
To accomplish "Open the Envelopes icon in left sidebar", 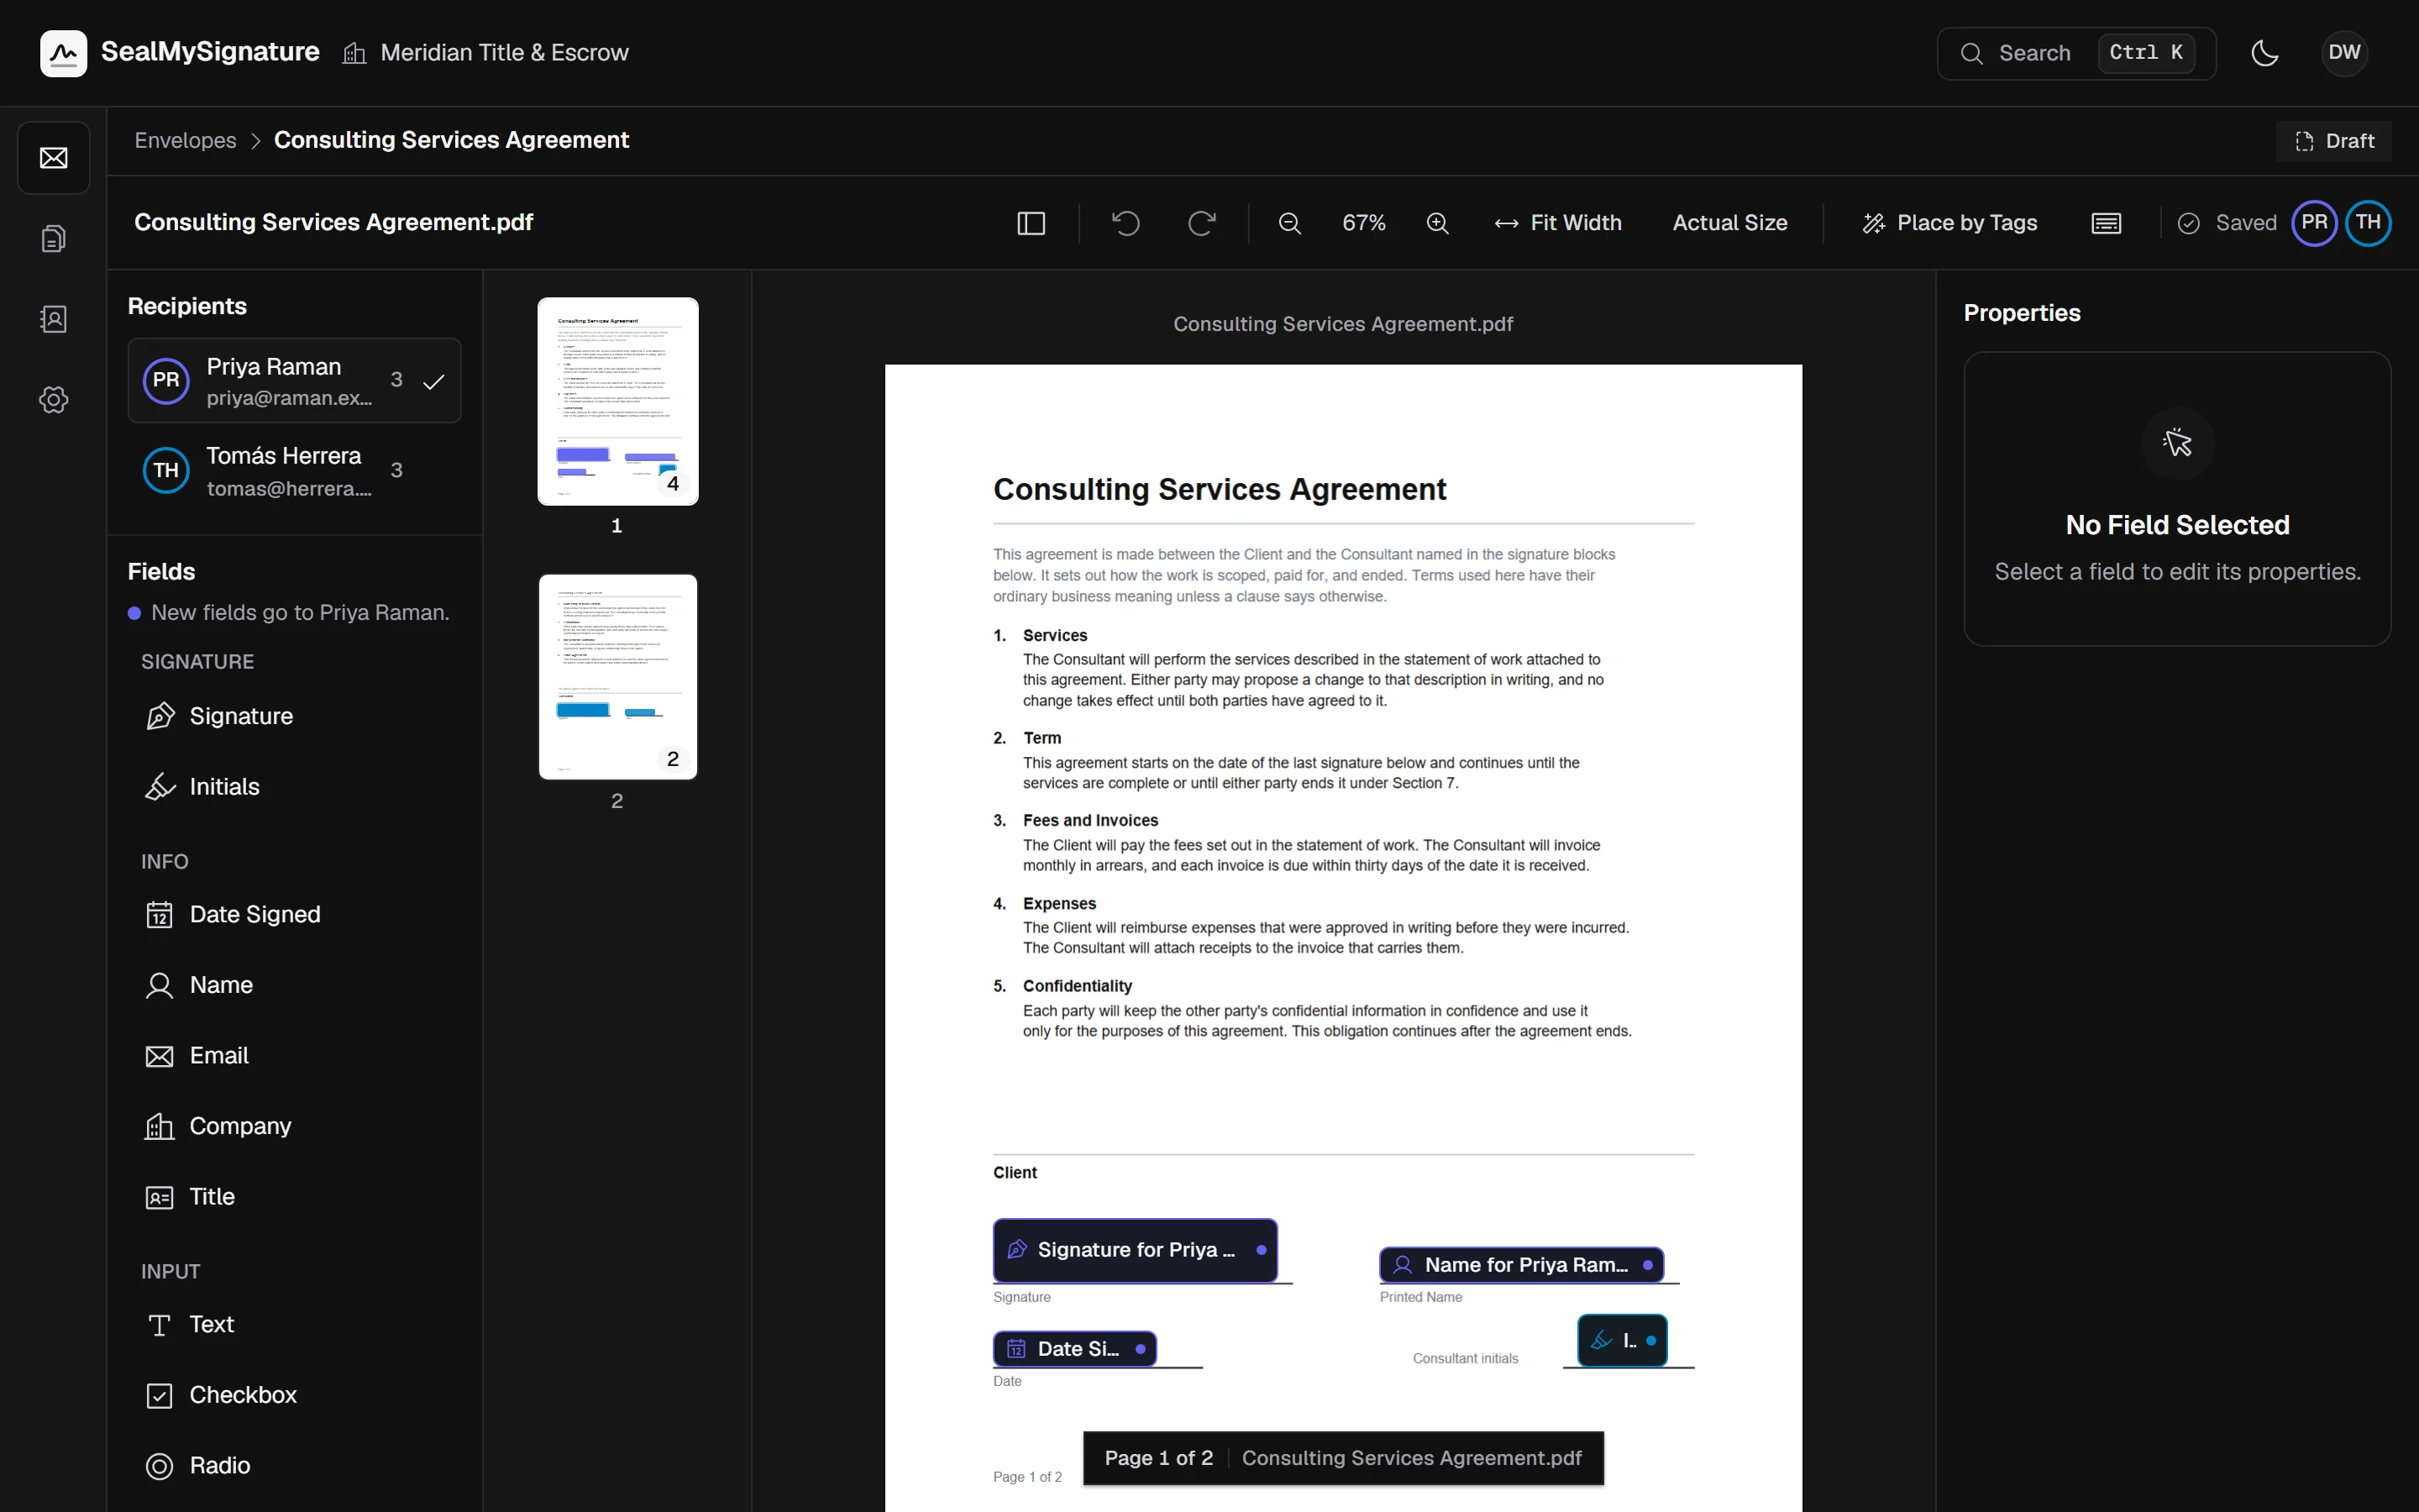I will [x=54, y=158].
